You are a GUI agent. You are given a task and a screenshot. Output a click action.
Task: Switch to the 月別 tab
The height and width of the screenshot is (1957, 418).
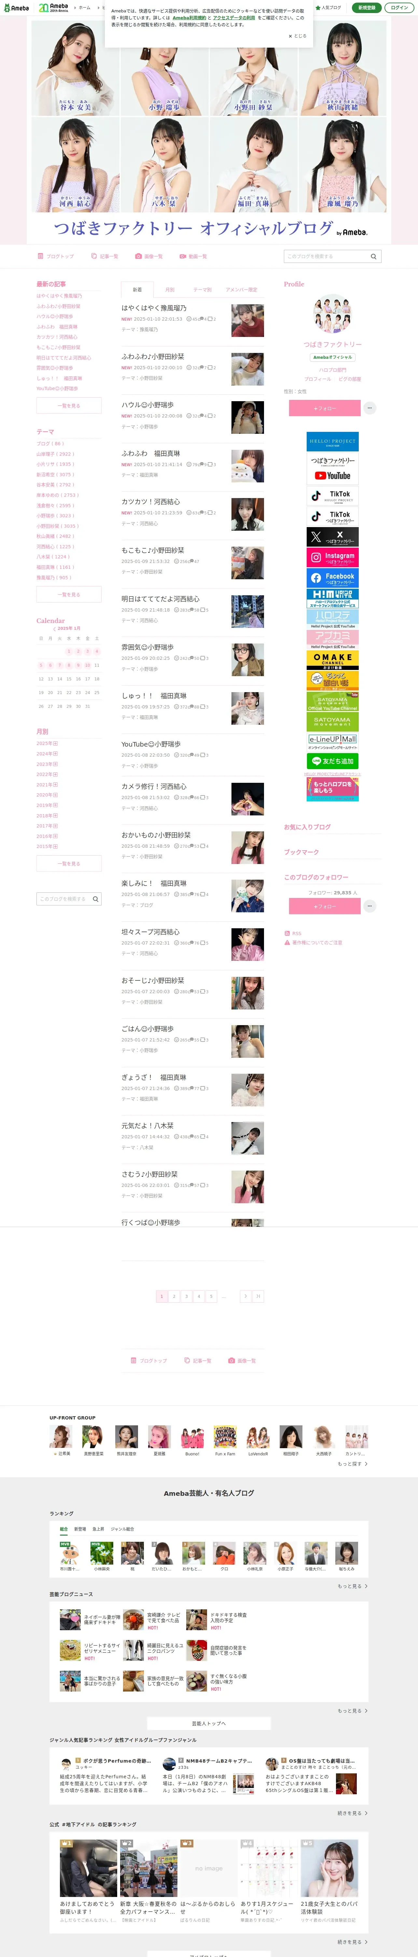[x=170, y=289]
